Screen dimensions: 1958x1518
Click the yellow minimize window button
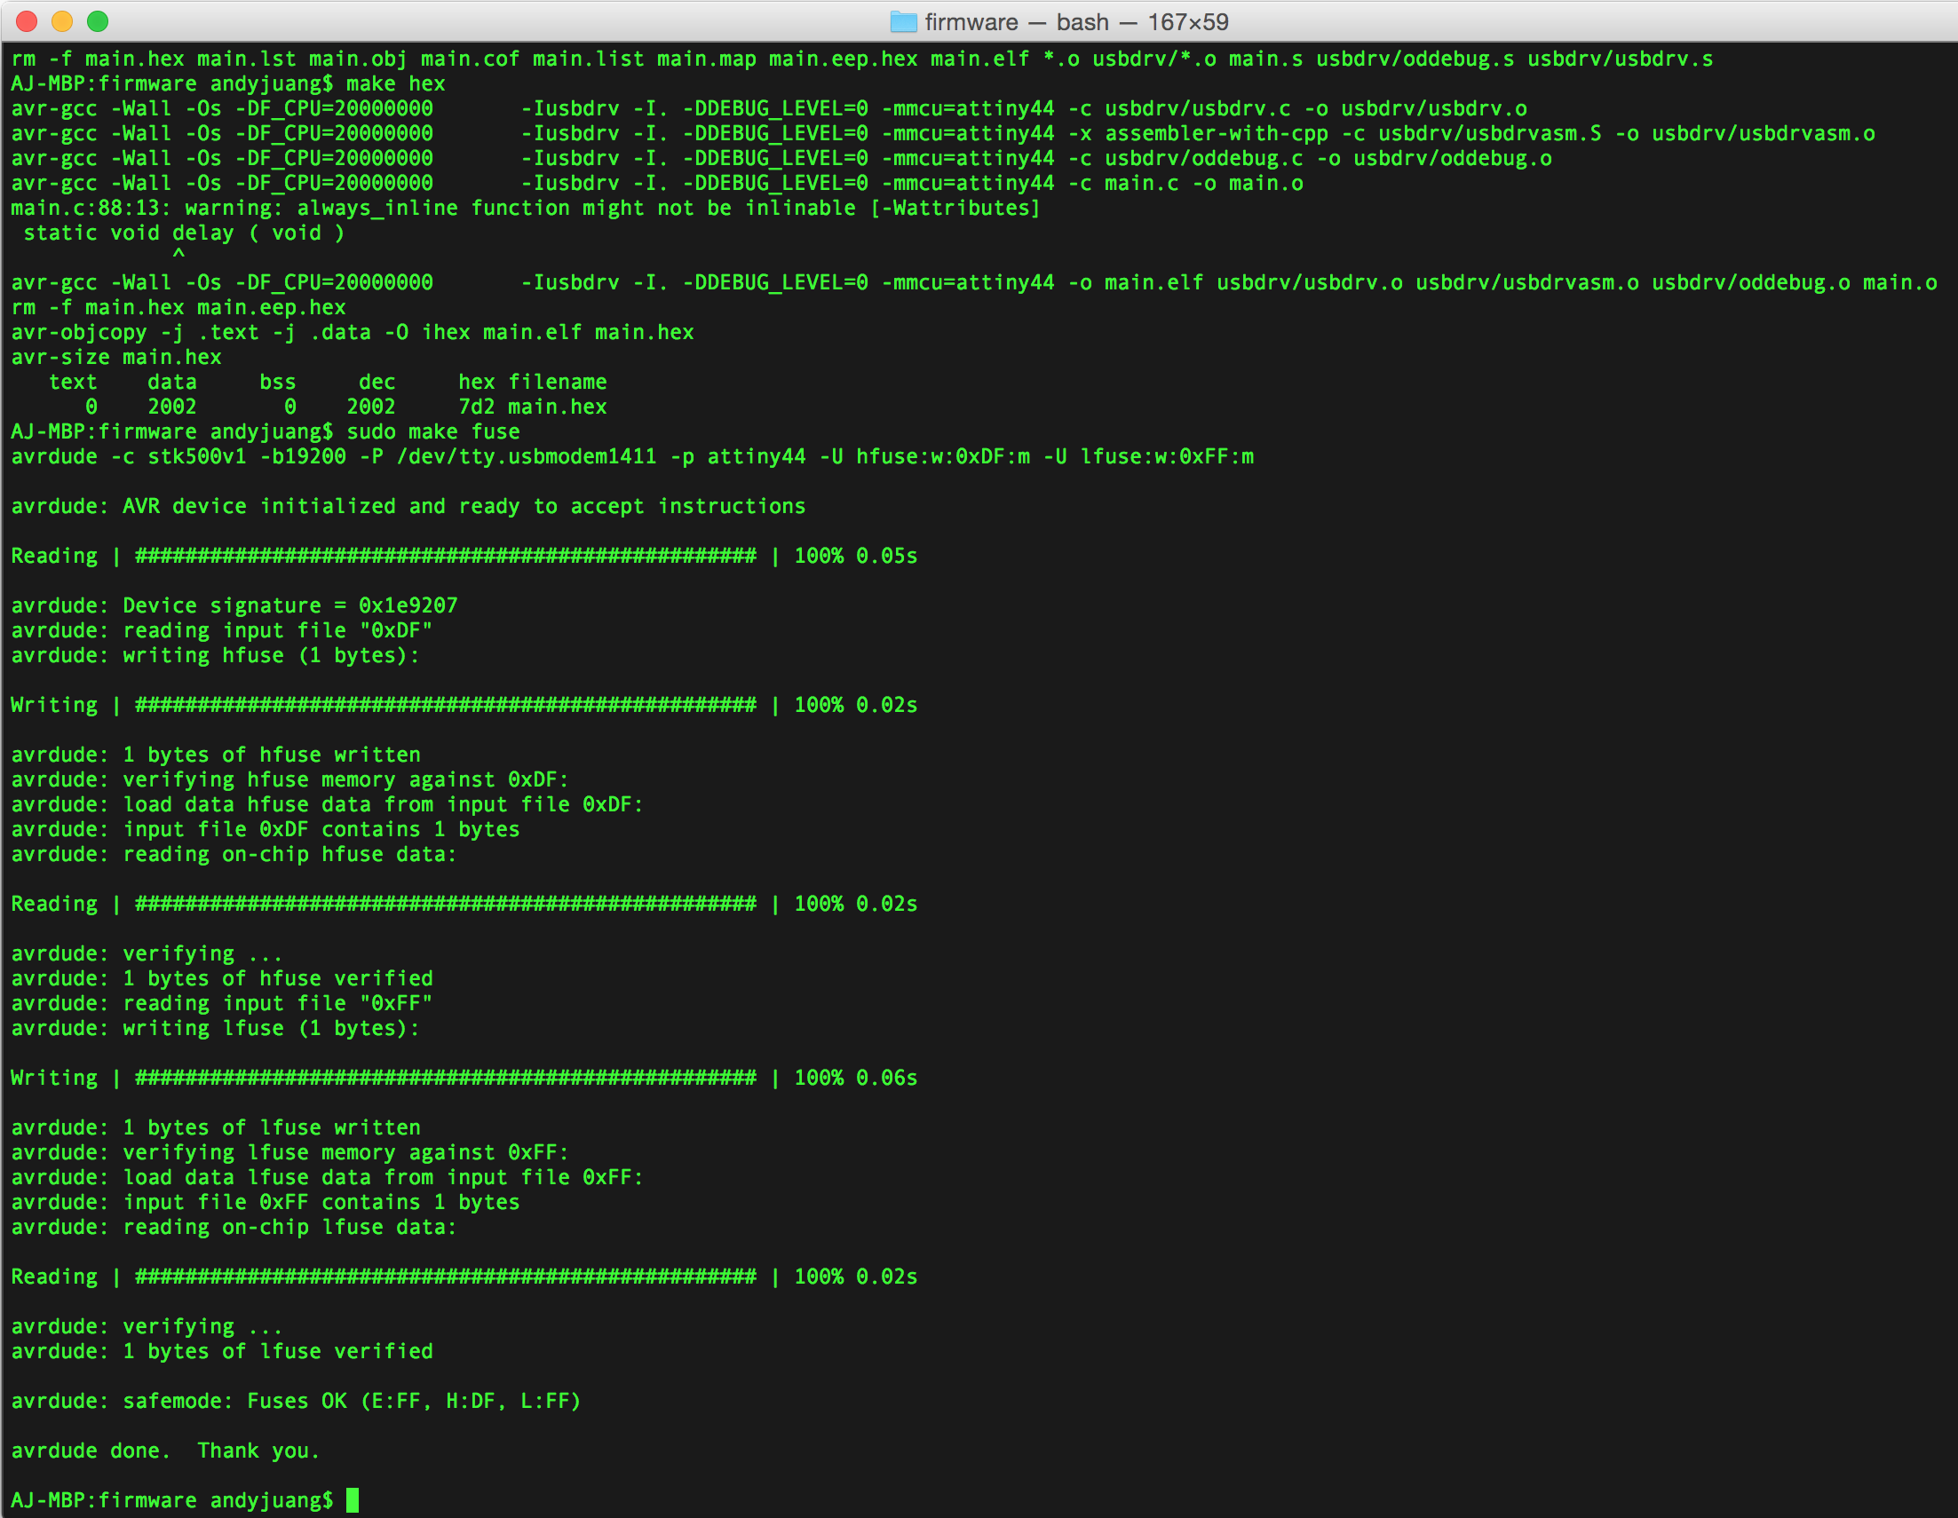[x=62, y=21]
